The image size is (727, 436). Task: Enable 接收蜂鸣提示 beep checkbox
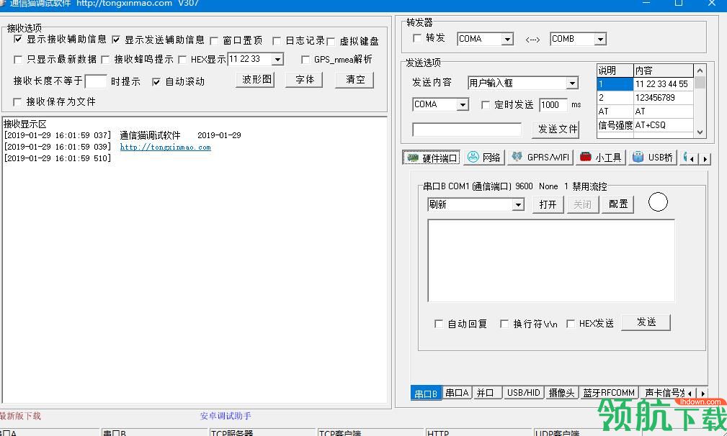(105, 59)
